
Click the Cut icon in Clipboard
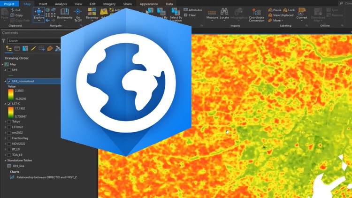coord(13,10)
